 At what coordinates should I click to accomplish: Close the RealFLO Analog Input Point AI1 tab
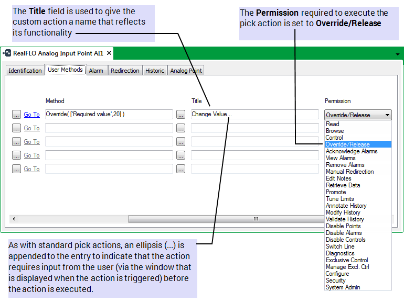pos(109,53)
